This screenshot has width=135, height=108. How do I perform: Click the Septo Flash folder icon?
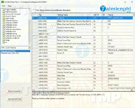4,18
